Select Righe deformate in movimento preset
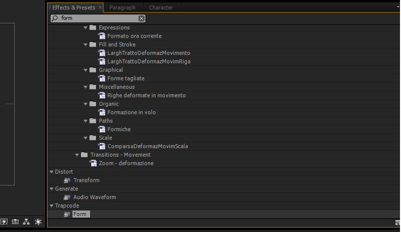 146,95
